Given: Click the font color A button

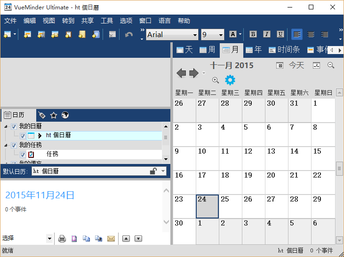Looking at the screenshot, I should (x=233, y=34).
